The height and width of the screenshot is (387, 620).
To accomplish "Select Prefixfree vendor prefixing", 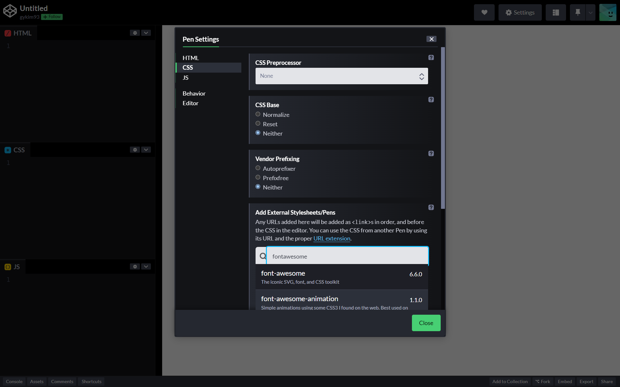I will pyautogui.click(x=258, y=178).
